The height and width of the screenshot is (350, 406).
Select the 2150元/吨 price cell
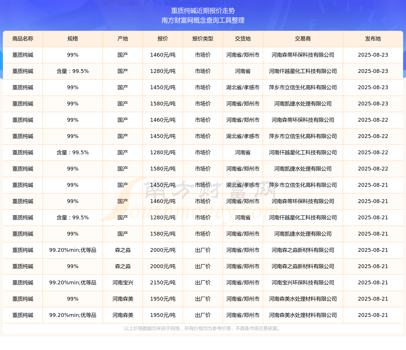[163, 283]
